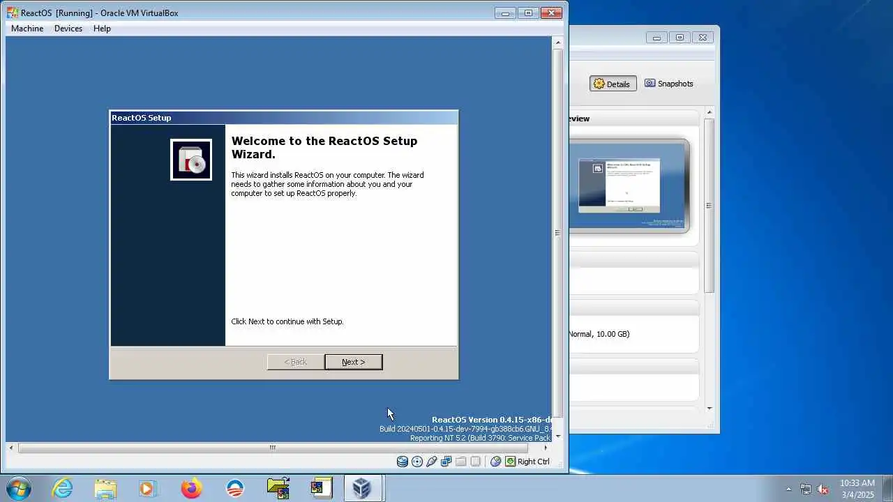The height and width of the screenshot is (502, 893).
Task: Select the Details button in VirtualBox Manager
Action: click(x=613, y=84)
